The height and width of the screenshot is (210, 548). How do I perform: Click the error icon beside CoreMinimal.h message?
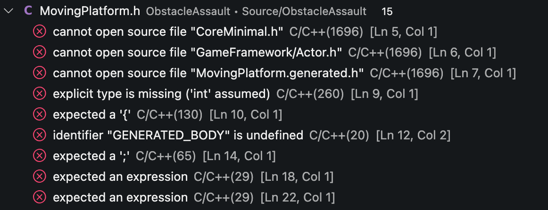coord(40,32)
